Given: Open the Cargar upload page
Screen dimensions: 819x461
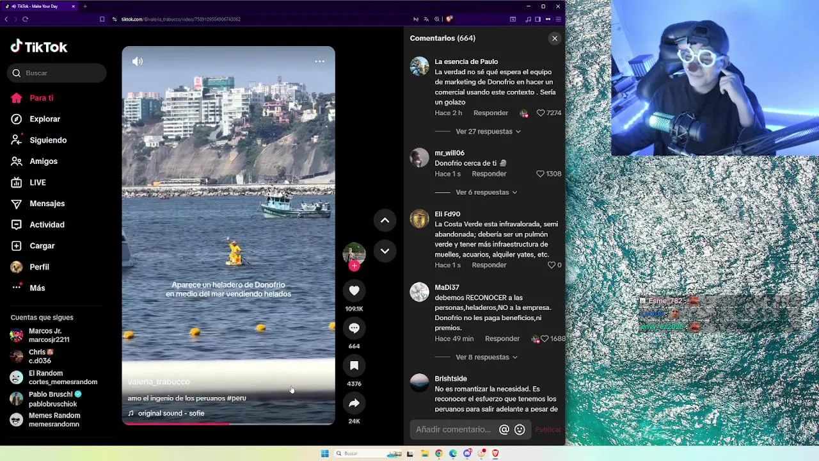Looking at the screenshot, I should (33, 246).
